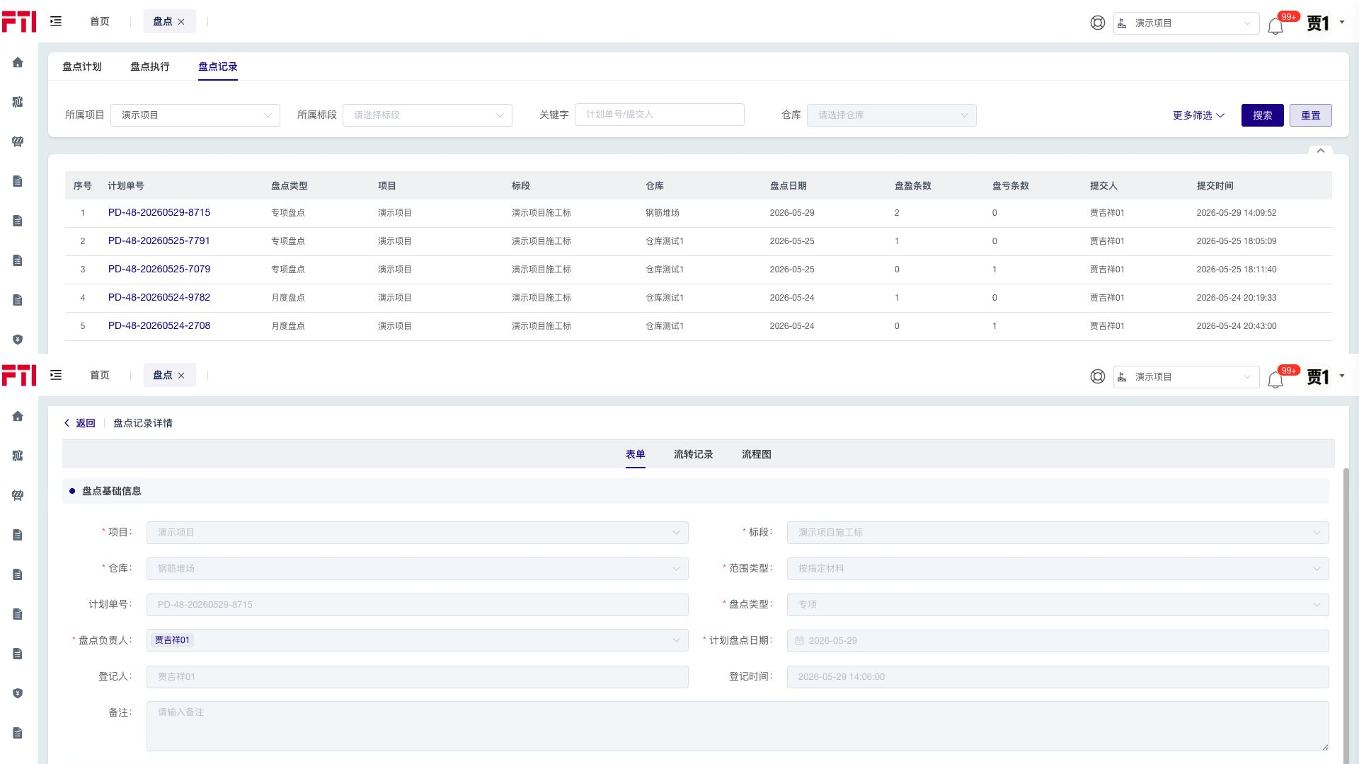Image resolution: width=1359 pixels, height=764 pixels.
Task: Open notifications bell in detail view header
Action: [1275, 379]
